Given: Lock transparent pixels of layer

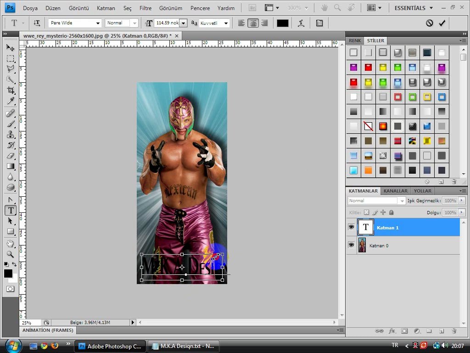Looking at the screenshot, I should (x=366, y=212).
